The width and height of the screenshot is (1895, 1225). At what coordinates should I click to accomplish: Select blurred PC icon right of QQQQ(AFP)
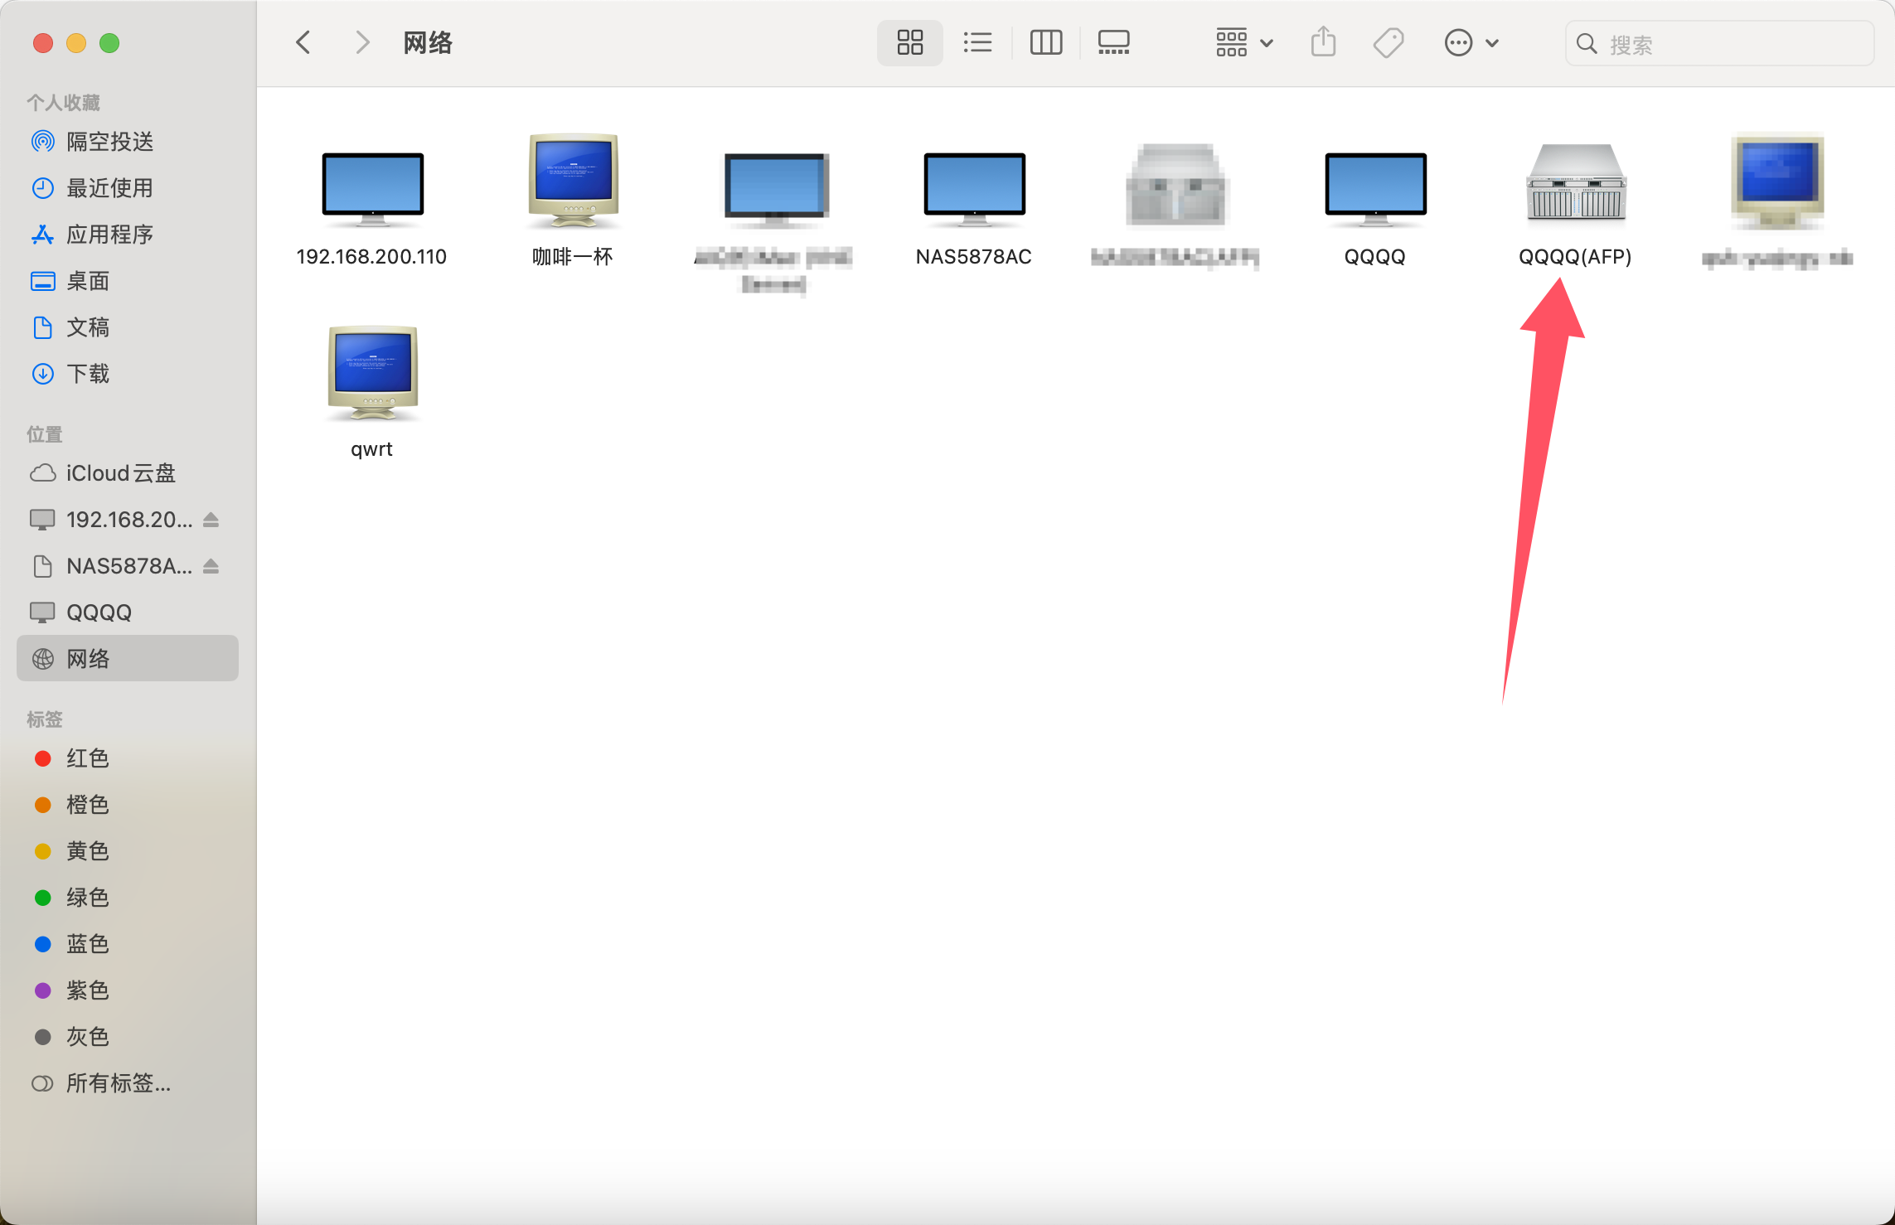pyautogui.click(x=1777, y=181)
